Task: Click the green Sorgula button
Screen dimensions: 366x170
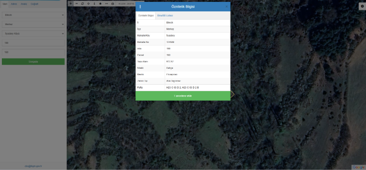Action: pyautogui.click(x=33, y=62)
